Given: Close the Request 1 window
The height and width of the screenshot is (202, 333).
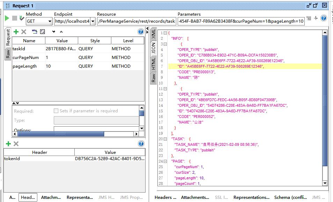Looking at the screenshot, I should (325, 5).
